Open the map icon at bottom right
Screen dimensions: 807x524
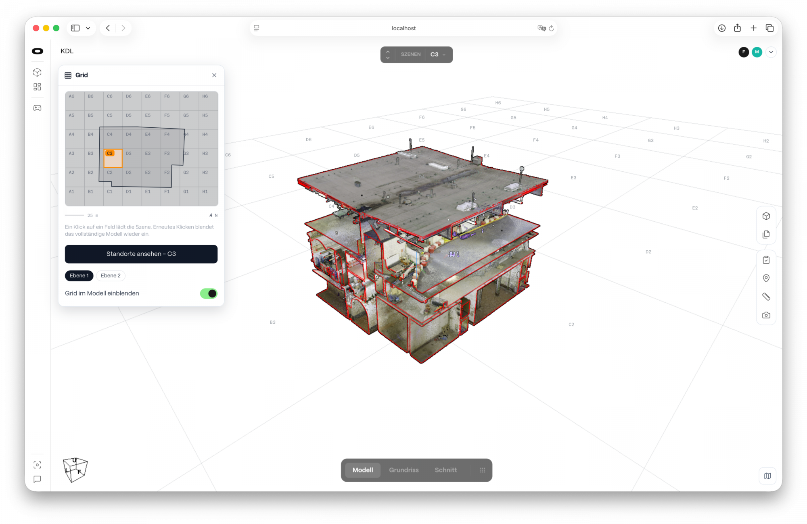pyautogui.click(x=767, y=476)
